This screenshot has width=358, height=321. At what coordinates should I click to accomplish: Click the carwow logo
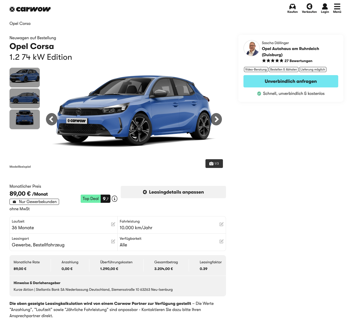tap(30, 9)
